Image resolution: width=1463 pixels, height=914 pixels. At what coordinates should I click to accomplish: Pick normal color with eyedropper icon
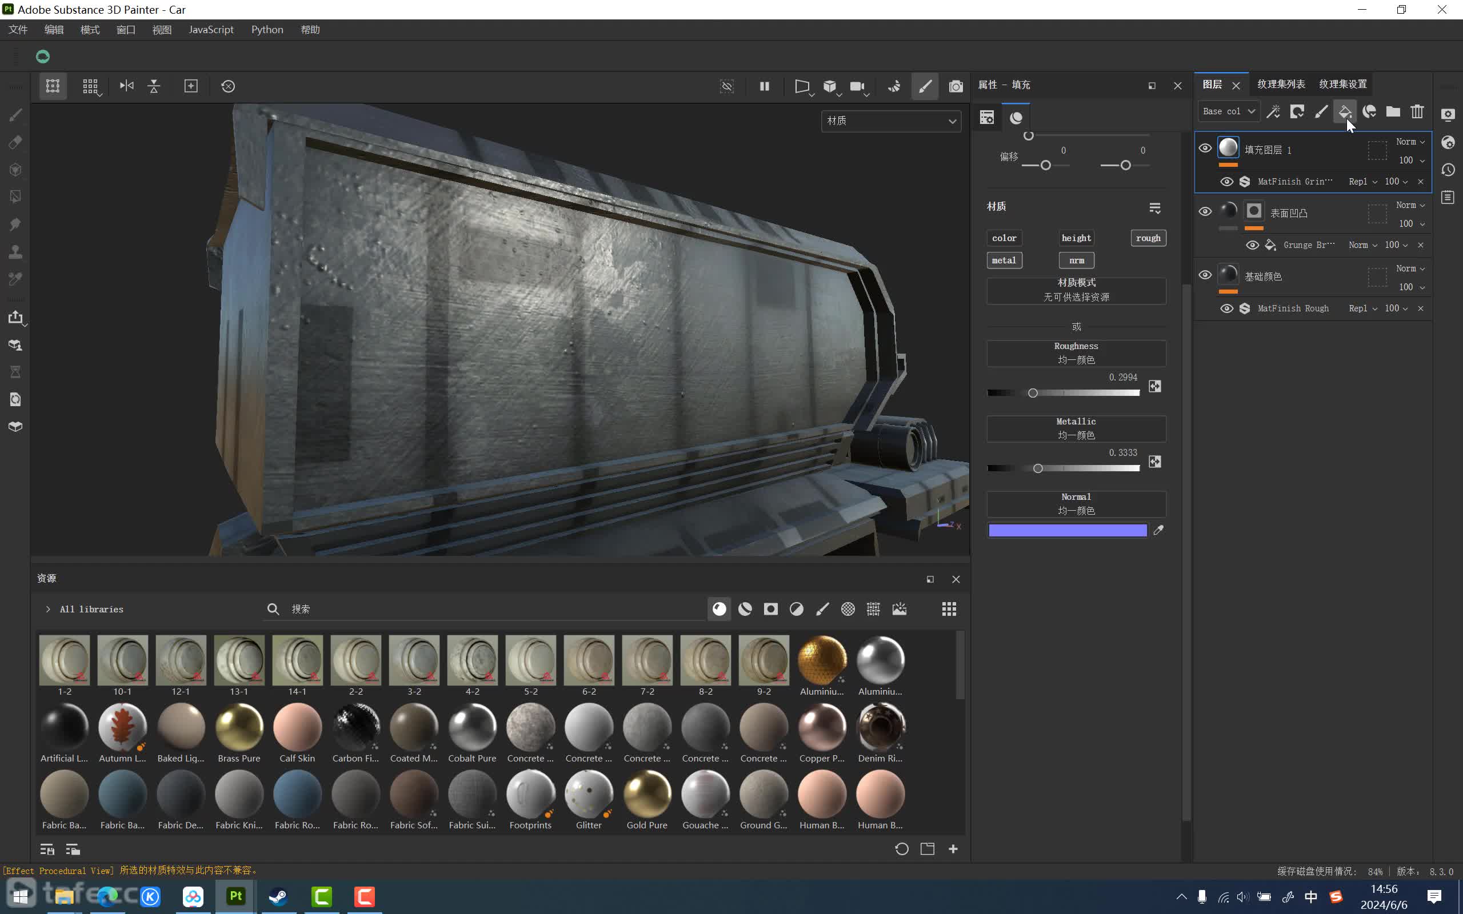(1158, 530)
